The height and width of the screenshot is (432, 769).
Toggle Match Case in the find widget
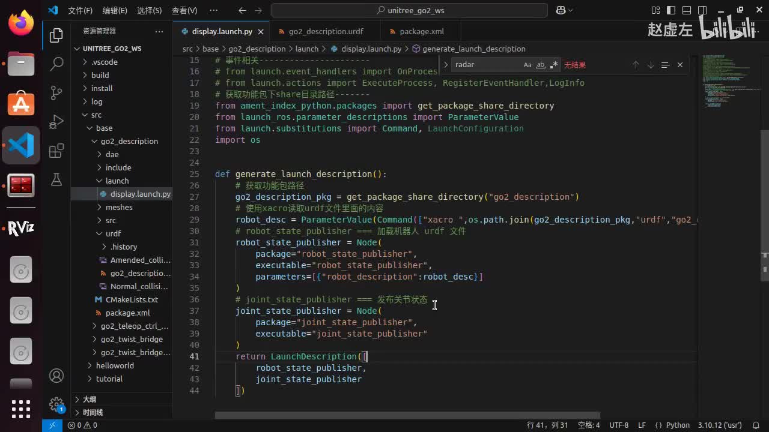click(x=527, y=65)
